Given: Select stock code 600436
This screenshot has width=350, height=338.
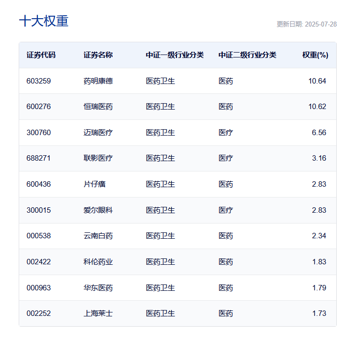Looking at the screenshot, I should [x=39, y=184].
